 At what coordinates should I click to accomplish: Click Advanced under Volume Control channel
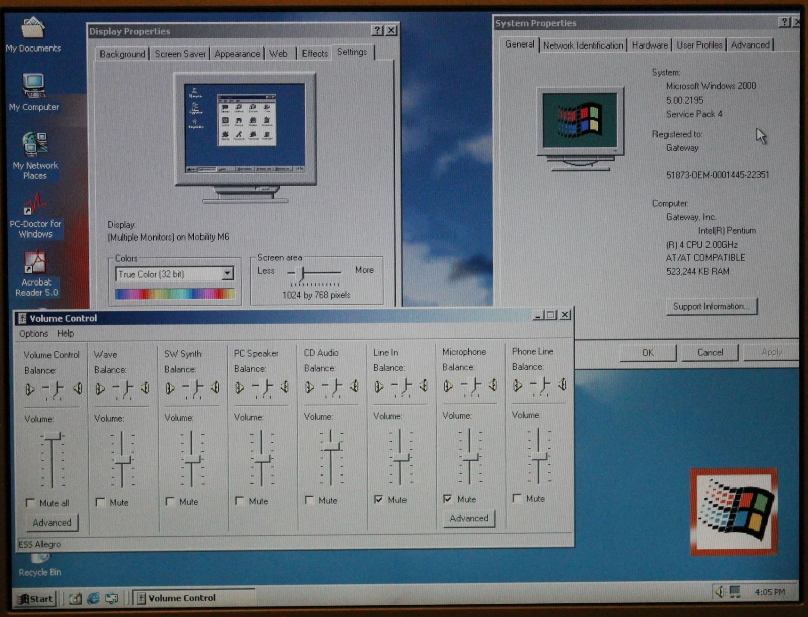click(x=52, y=523)
